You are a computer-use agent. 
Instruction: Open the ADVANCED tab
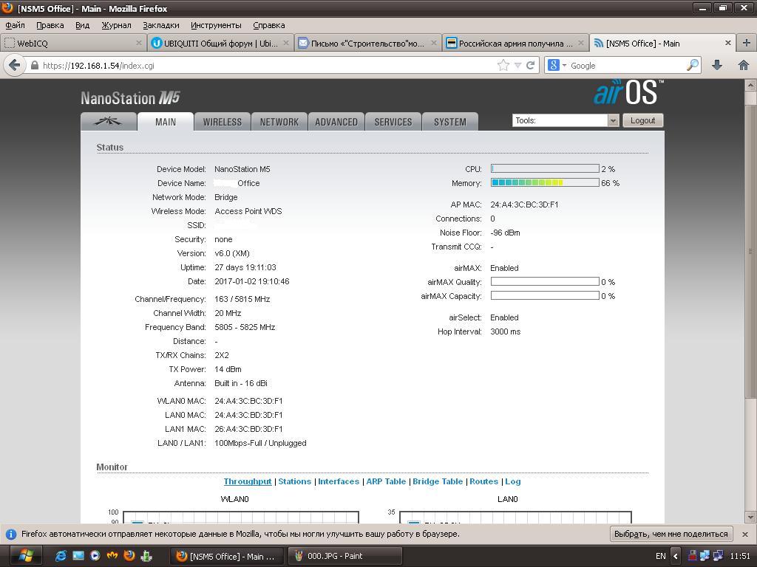tap(336, 122)
